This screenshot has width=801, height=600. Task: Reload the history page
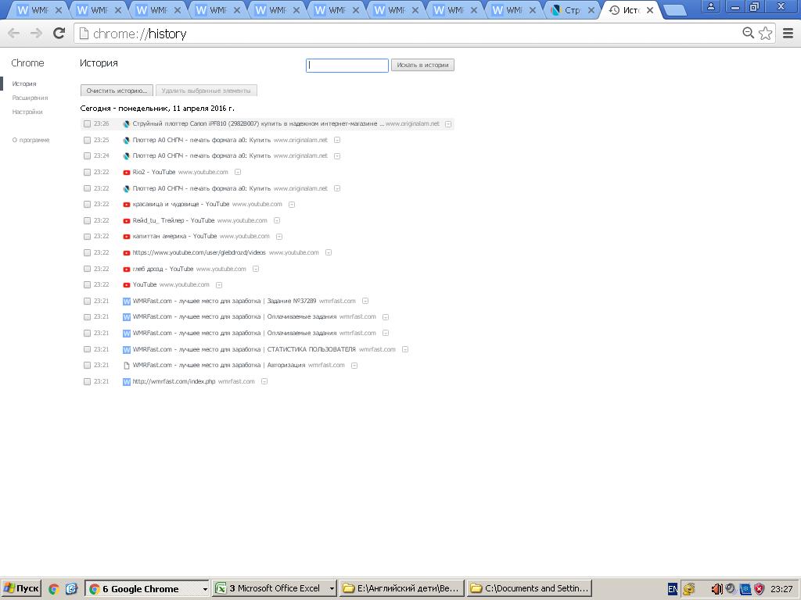(x=59, y=33)
